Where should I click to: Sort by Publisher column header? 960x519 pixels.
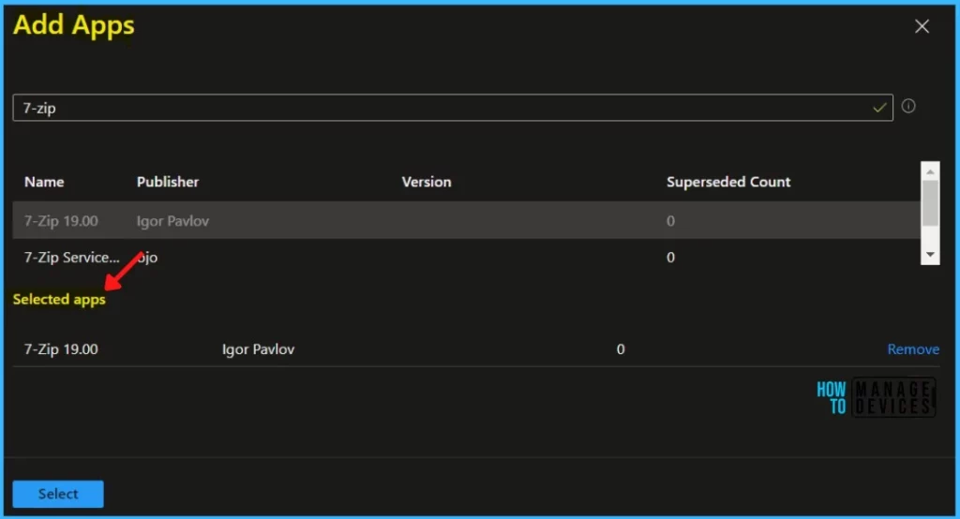(168, 182)
